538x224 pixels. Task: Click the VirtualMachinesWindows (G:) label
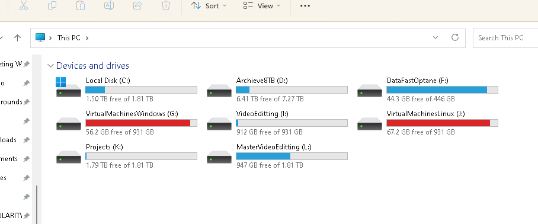point(132,114)
